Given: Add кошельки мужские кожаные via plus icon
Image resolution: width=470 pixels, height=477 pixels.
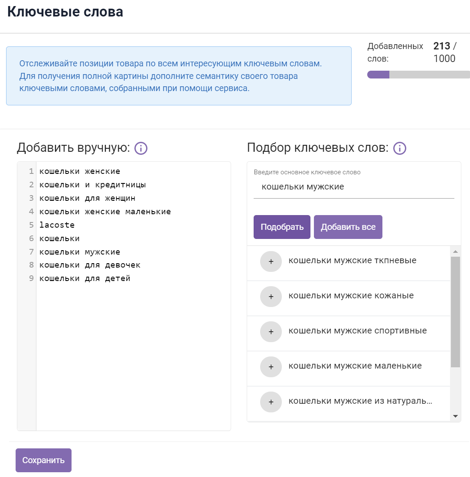Looking at the screenshot, I should coord(271,297).
